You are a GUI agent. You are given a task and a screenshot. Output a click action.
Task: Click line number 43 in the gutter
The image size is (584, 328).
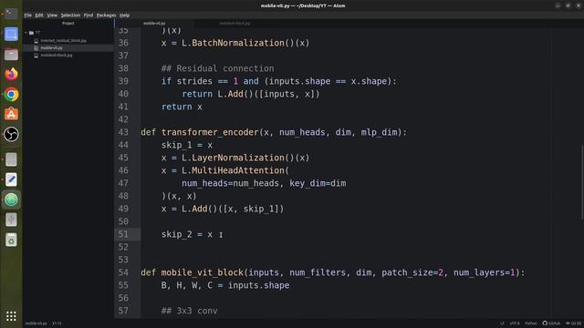point(123,132)
